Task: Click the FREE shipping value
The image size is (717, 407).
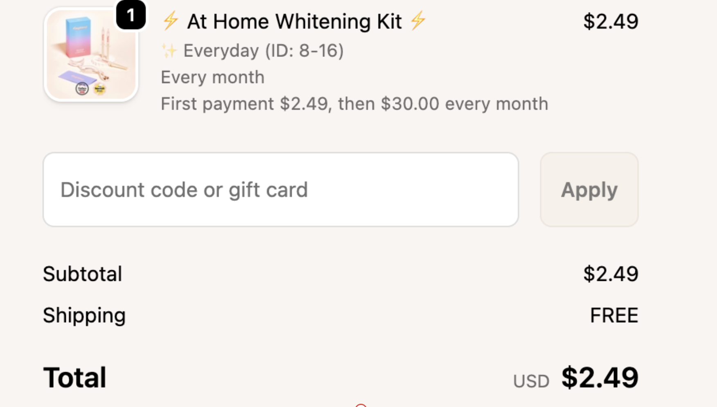Action: [614, 315]
